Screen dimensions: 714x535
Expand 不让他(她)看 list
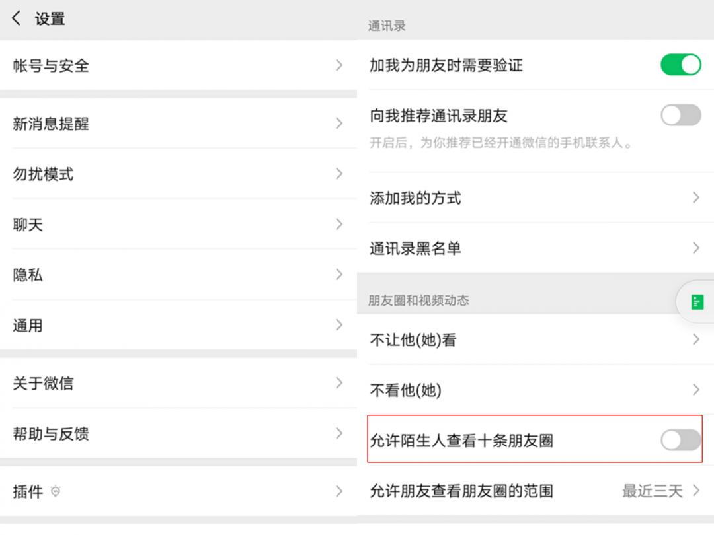535,339
